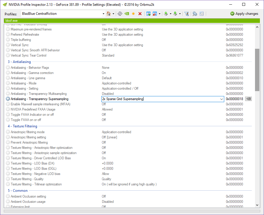Click the gear icon of Transparency Supersampling row
Image resolution: width=264 pixels, height=215 pixels.
click(x=8, y=99)
